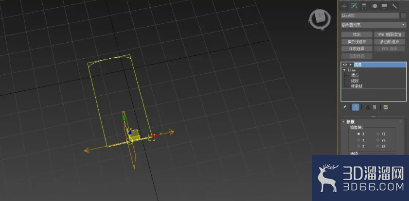Collapse the 参数 rollout

(343, 121)
